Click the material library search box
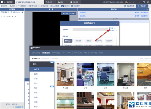This screenshot has height=109, width=151. [145, 59]
